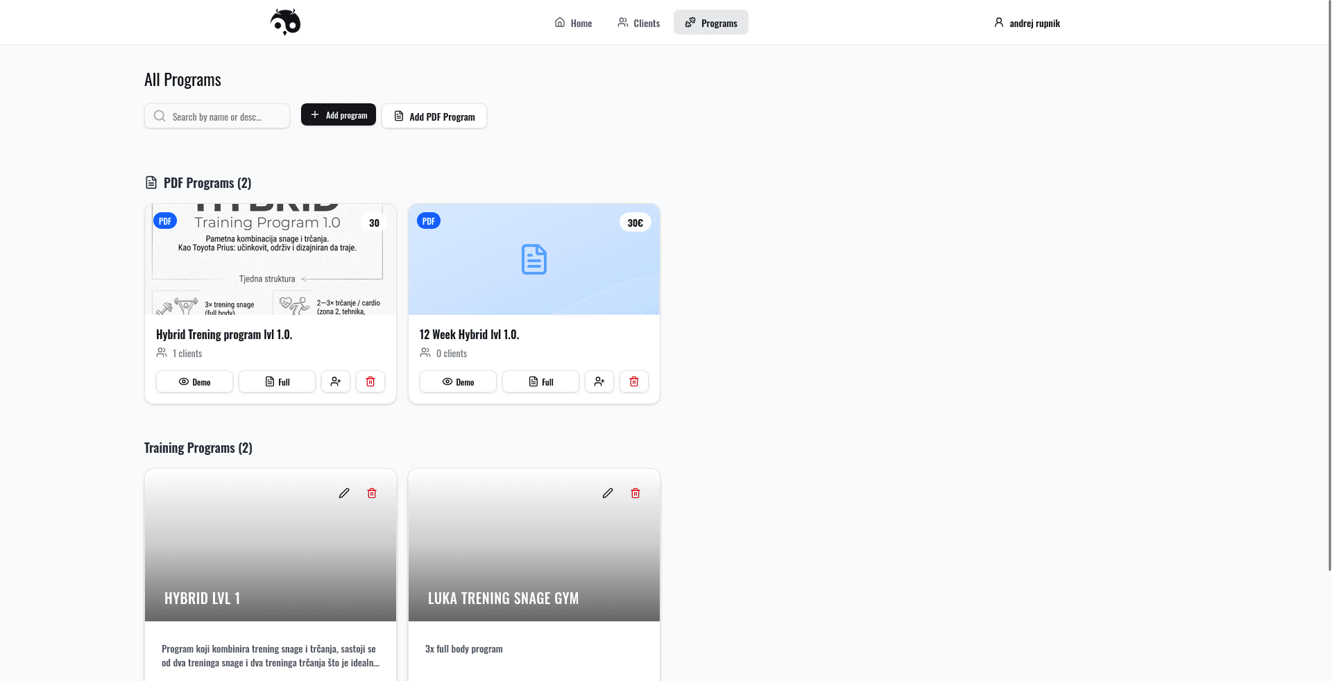
Task: Click the add-client icon on 12 Week Hybrid card
Action: [599, 381]
